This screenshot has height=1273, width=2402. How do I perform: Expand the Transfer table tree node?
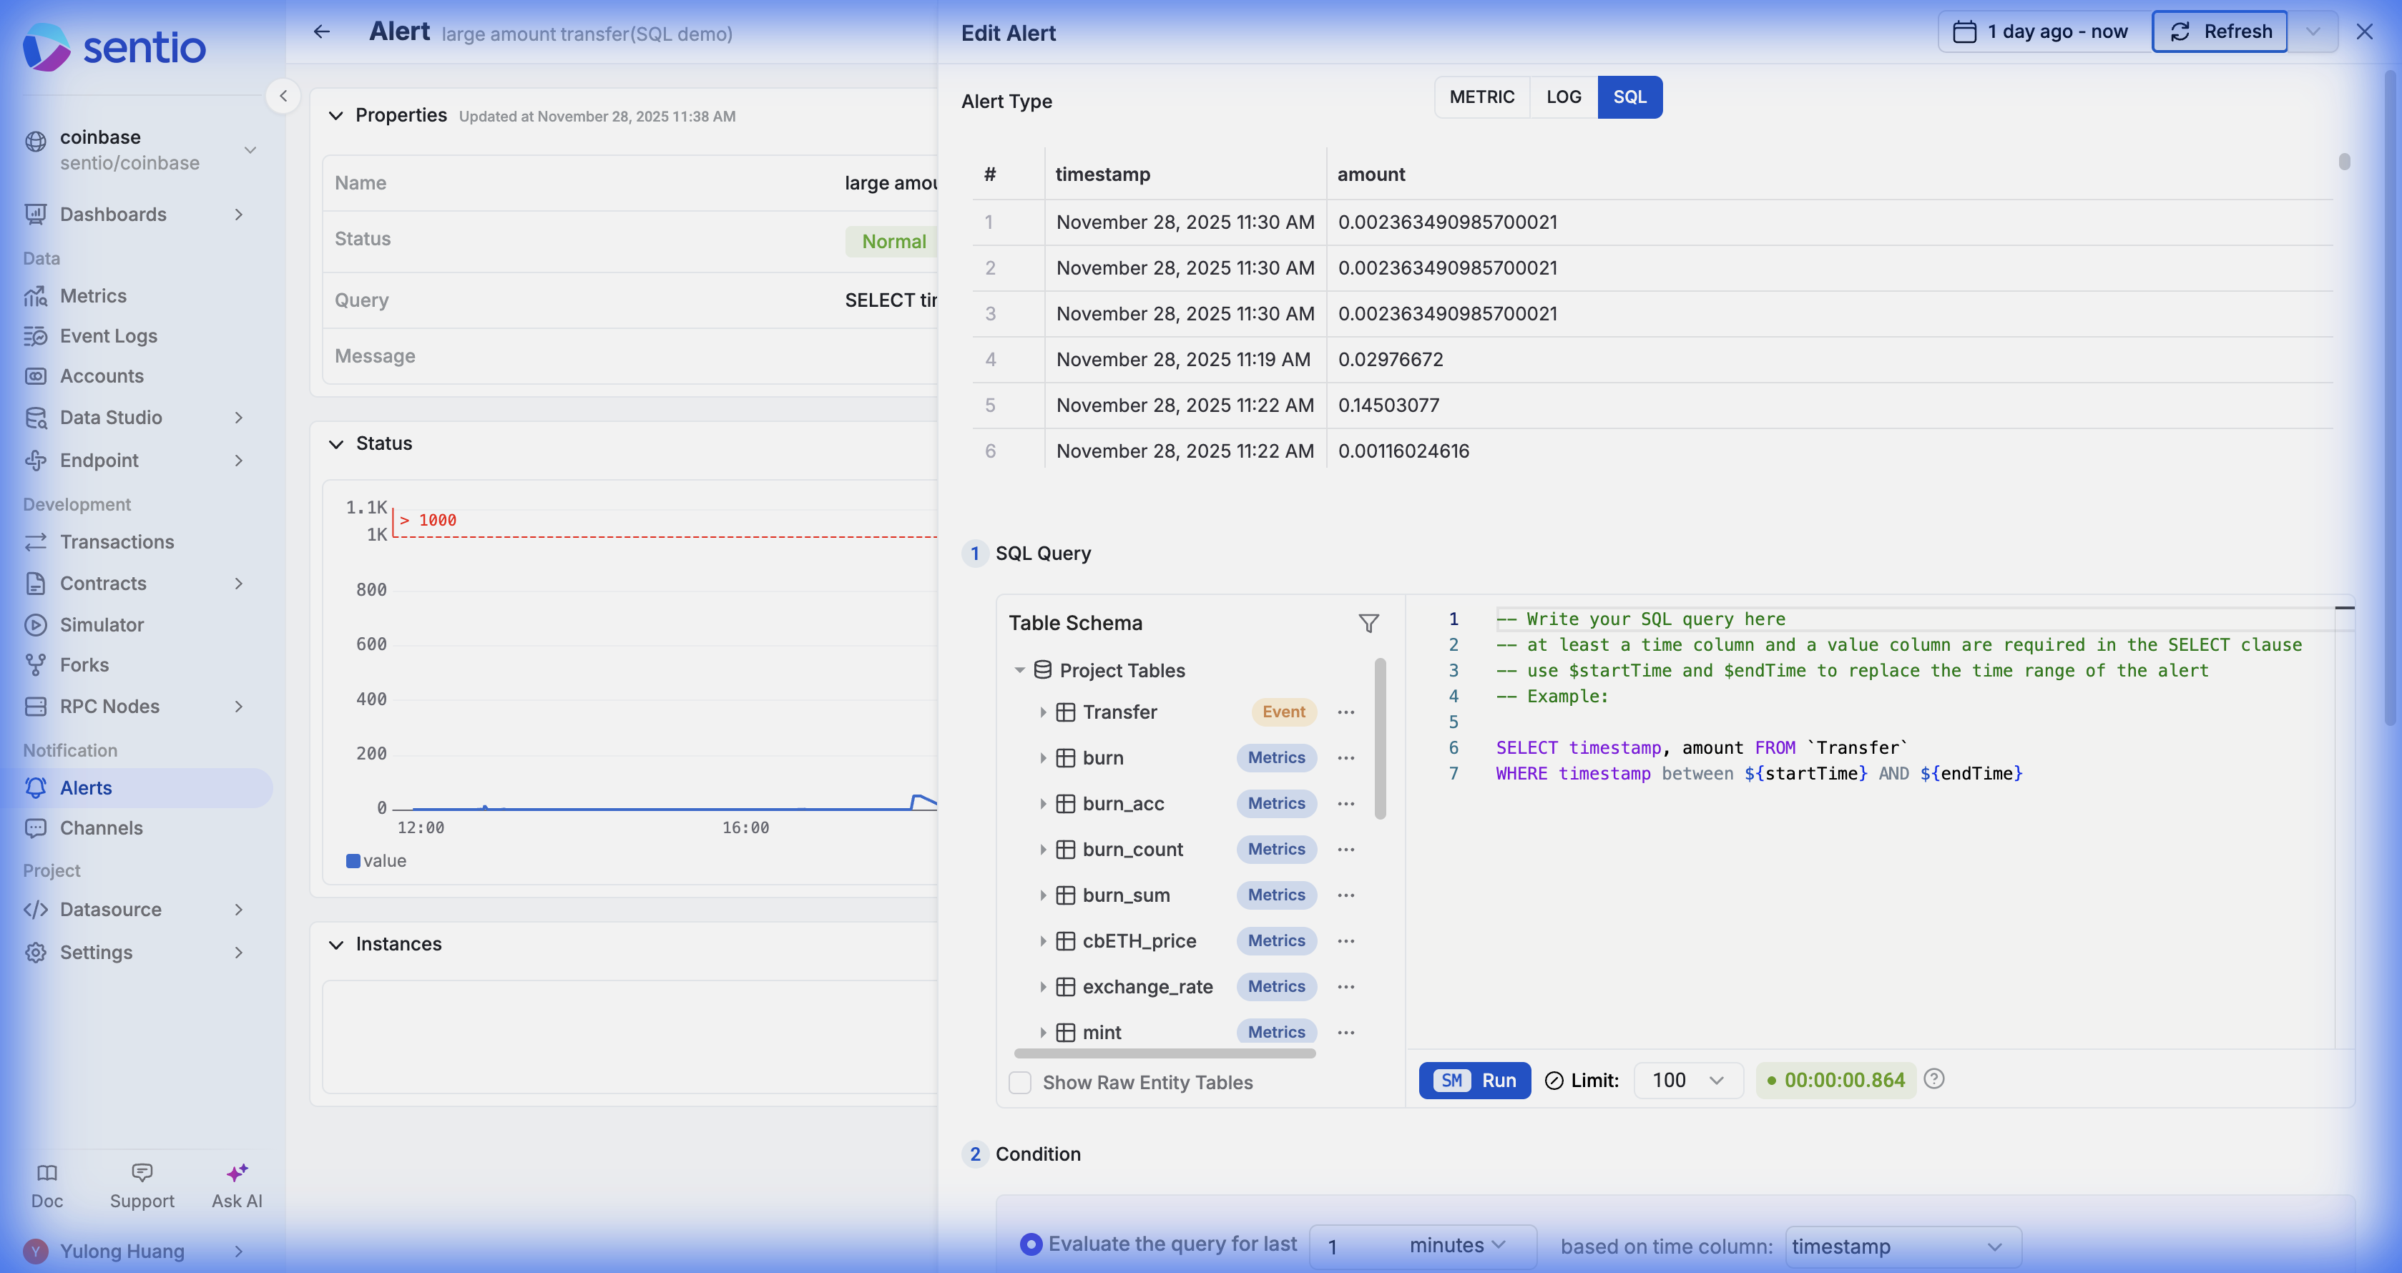click(1042, 712)
